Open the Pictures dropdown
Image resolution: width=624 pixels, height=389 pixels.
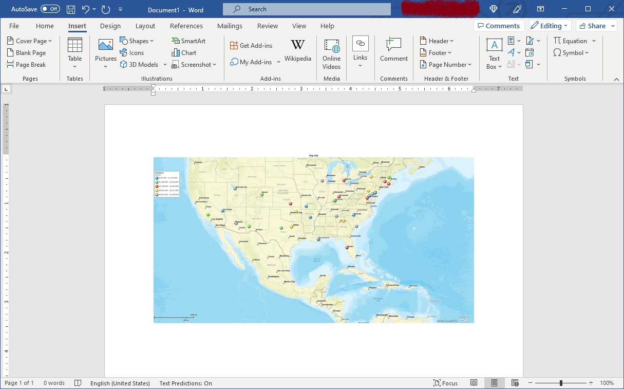[106, 53]
